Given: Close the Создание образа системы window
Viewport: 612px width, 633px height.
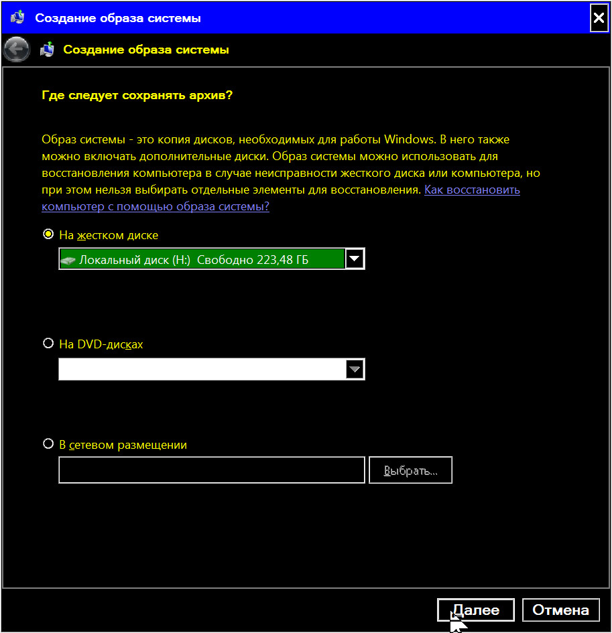Looking at the screenshot, I should pos(599,18).
